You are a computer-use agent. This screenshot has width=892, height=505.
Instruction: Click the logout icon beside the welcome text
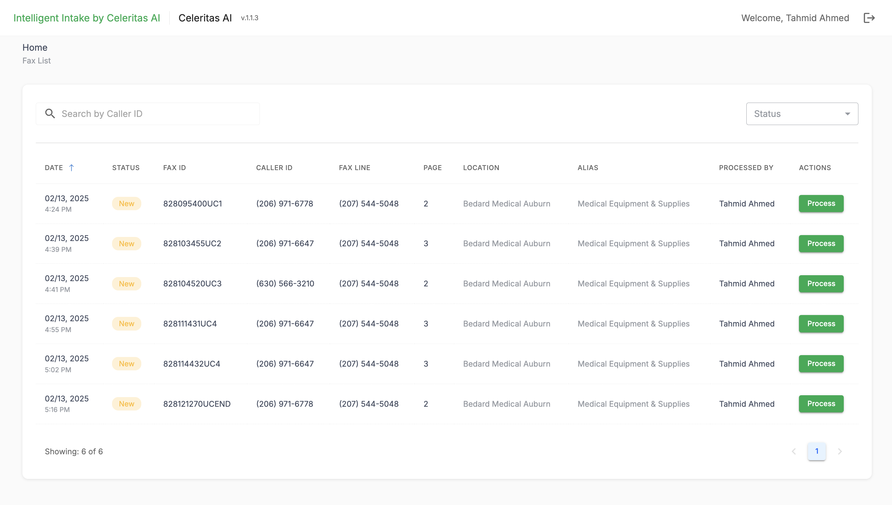(x=869, y=18)
